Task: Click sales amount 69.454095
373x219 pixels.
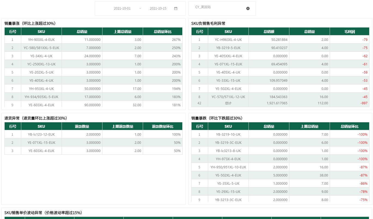Action: 279,64
